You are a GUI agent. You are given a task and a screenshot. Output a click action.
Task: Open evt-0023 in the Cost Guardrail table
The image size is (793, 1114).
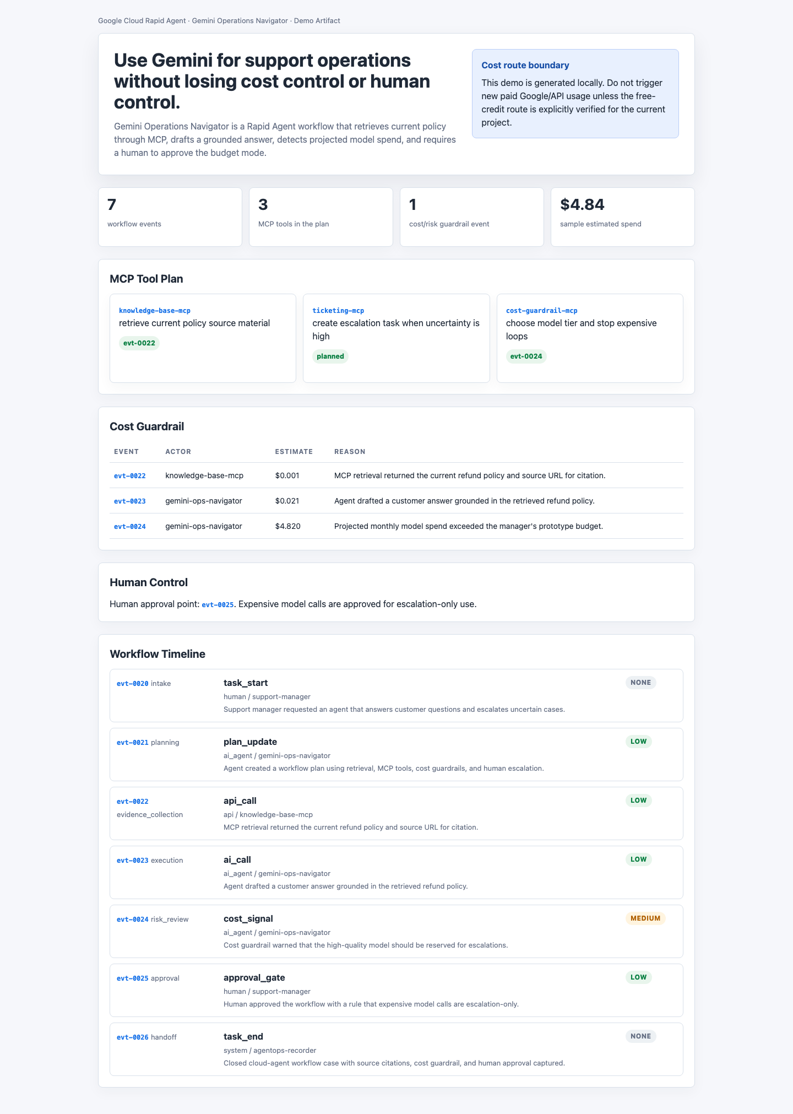pos(130,501)
